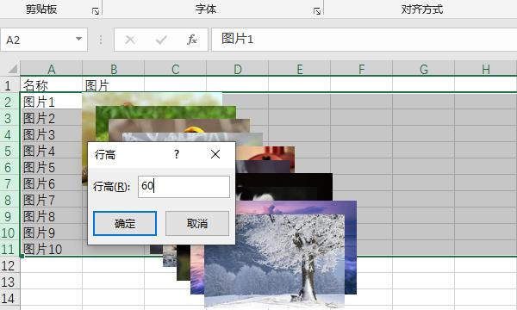Click cell containing 图片5
This screenshot has height=310, width=517.
coord(51,167)
